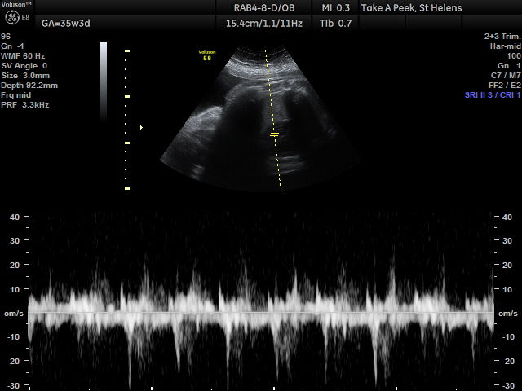Click the Take A Peek, St Helens label
The image size is (522, 391).
(411, 7)
